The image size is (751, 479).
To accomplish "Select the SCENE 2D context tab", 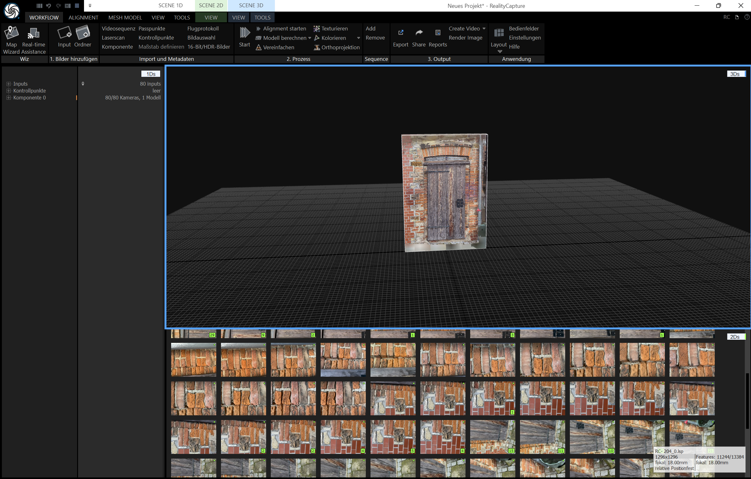I will point(211,5).
